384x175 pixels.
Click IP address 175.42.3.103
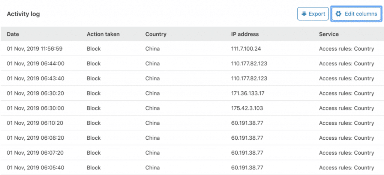[x=247, y=108]
